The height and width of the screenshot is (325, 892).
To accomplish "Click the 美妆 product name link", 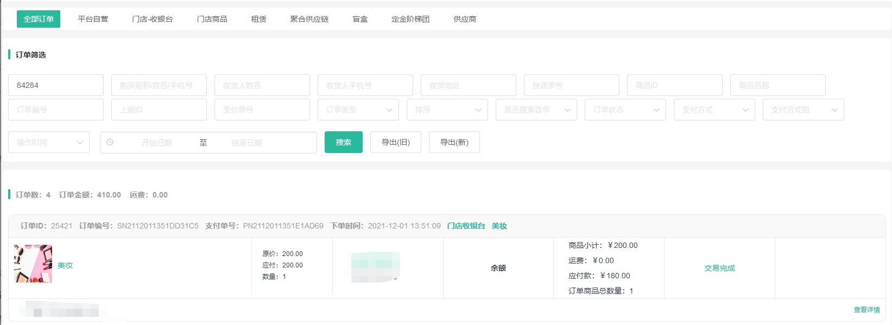I will click(x=65, y=265).
